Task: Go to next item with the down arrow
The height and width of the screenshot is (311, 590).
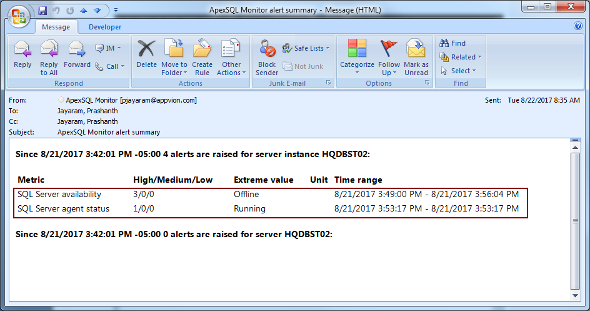Action: (97, 11)
